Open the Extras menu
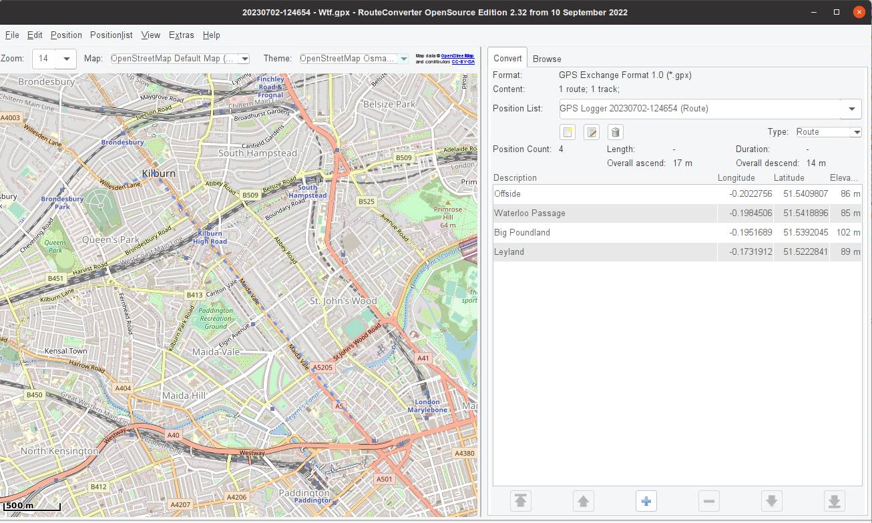872x523 pixels. (x=181, y=35)
